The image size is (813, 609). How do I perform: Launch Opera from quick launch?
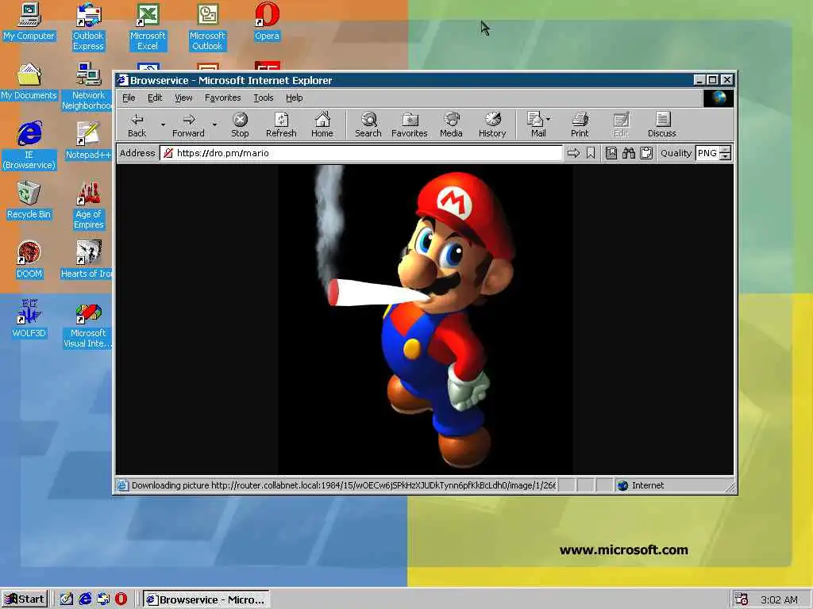[x=121, y=599]
